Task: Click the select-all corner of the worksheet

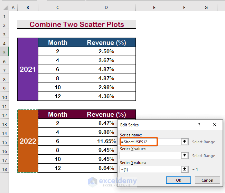Action: coord(4,7)
